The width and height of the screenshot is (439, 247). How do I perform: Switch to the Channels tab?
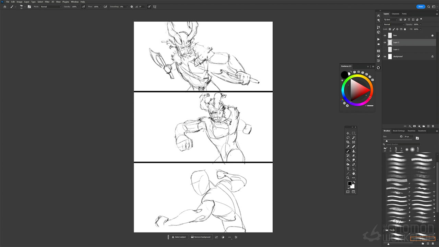[x=395, y=14]
